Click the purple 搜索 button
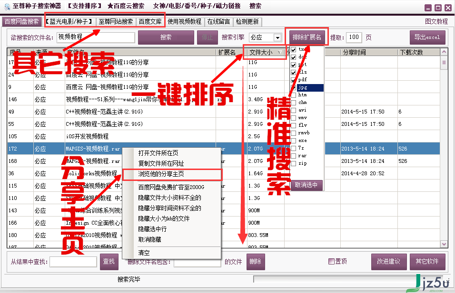This screenshot has height=293, width=455. [166, 38]
